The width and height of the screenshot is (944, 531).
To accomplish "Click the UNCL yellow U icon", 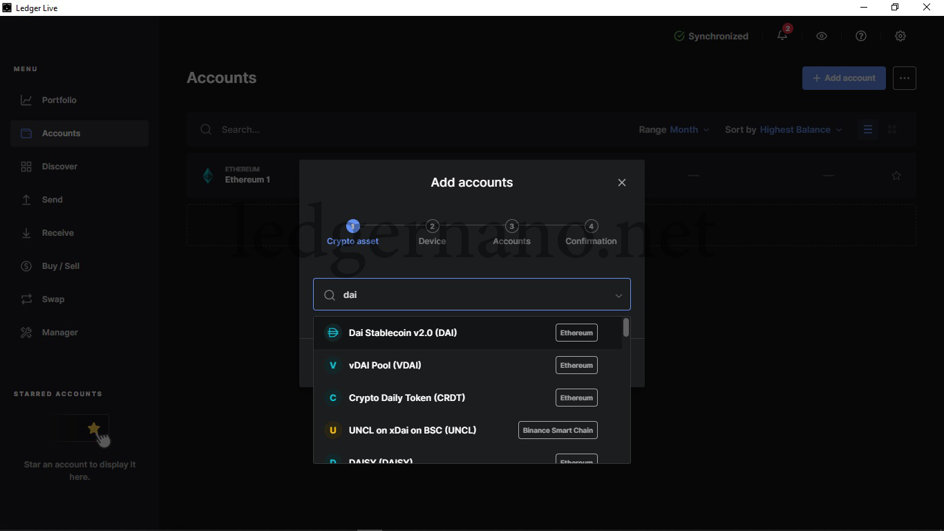I will (x=333, y=430).
